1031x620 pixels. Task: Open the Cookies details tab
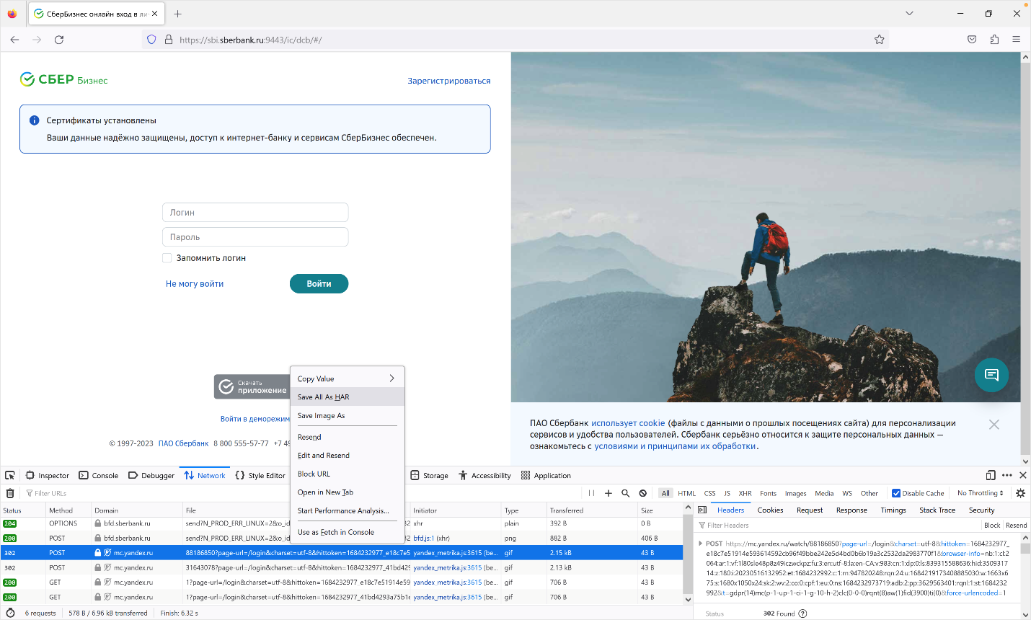[770, 510]
